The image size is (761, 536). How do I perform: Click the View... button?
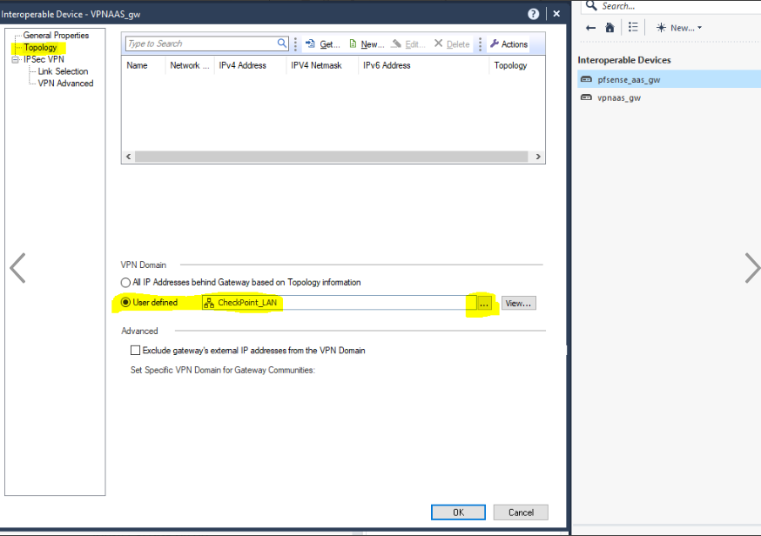(517, 303)
